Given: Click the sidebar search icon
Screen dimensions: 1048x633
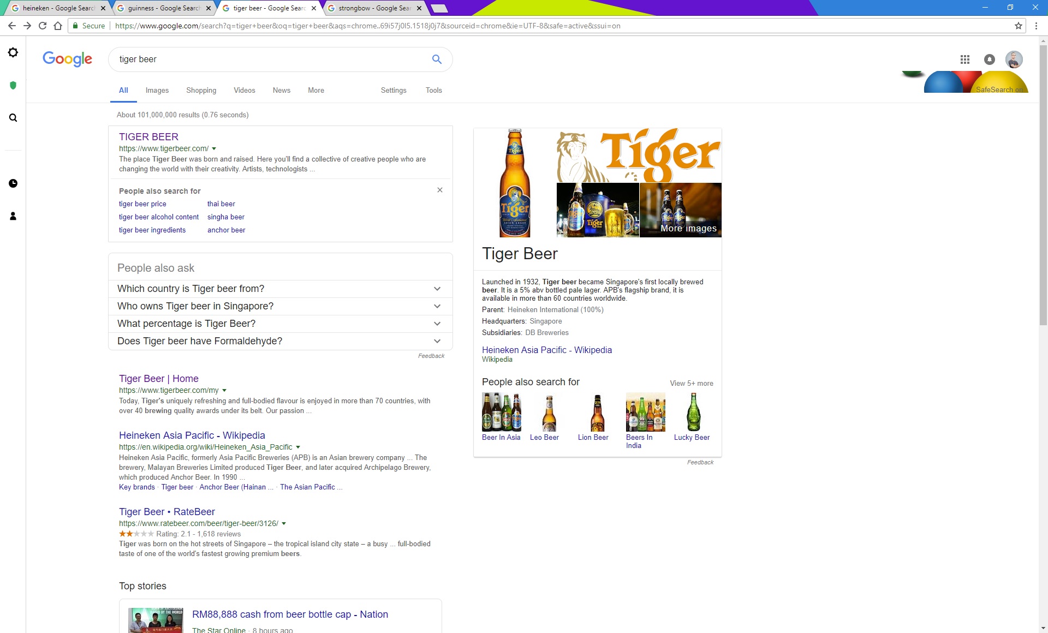Looking at the screenshot, I should tap(13, 118).
